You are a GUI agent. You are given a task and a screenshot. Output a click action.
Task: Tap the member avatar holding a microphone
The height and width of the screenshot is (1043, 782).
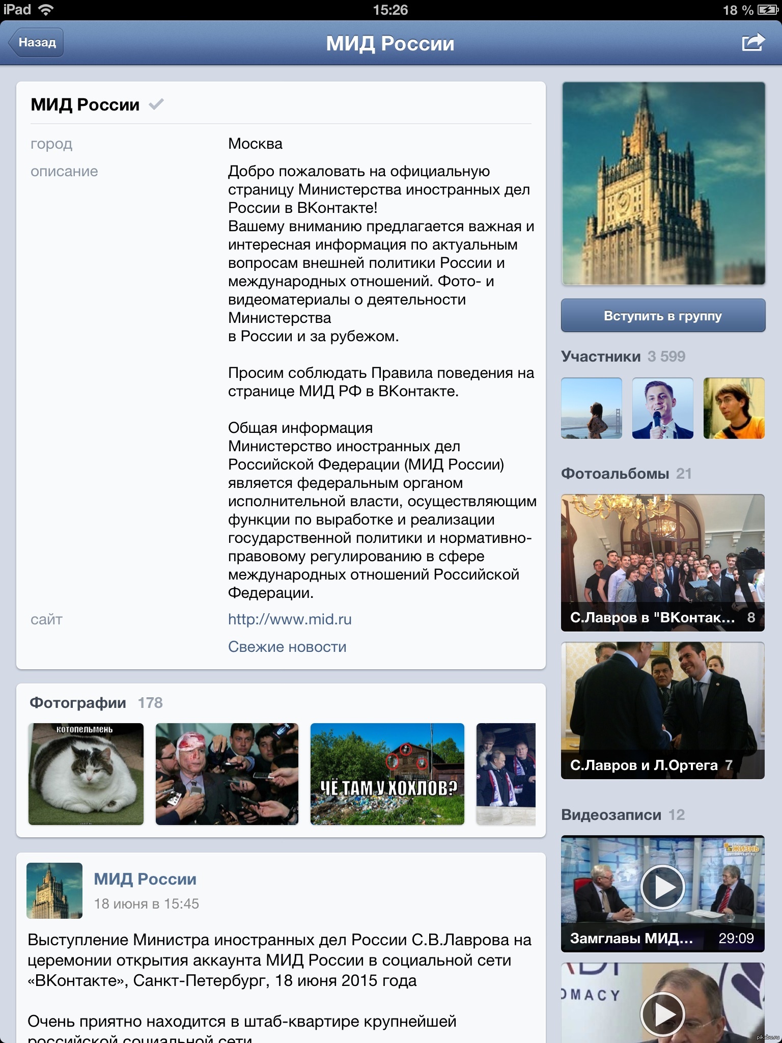662,408
